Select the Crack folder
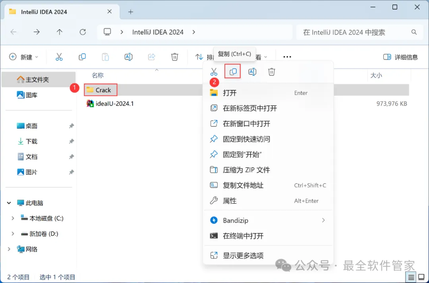The width and height of the screenshot is (429, 283). coord(100,90)
